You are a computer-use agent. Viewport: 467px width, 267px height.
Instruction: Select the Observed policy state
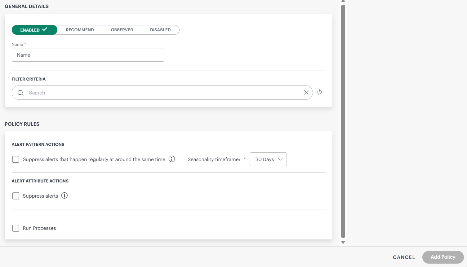coord(122,30)
